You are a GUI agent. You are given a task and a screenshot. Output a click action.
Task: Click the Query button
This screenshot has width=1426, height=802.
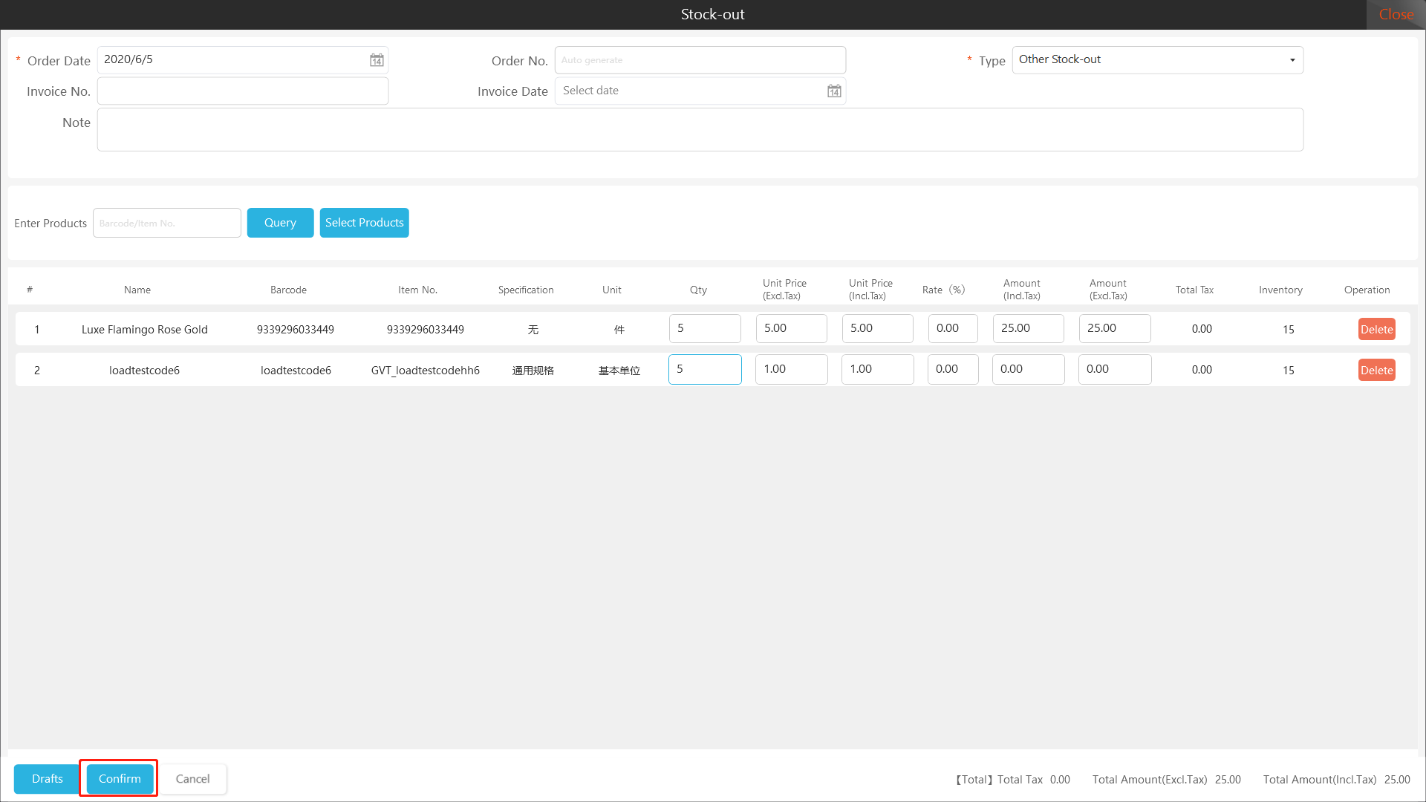(280, 223)
